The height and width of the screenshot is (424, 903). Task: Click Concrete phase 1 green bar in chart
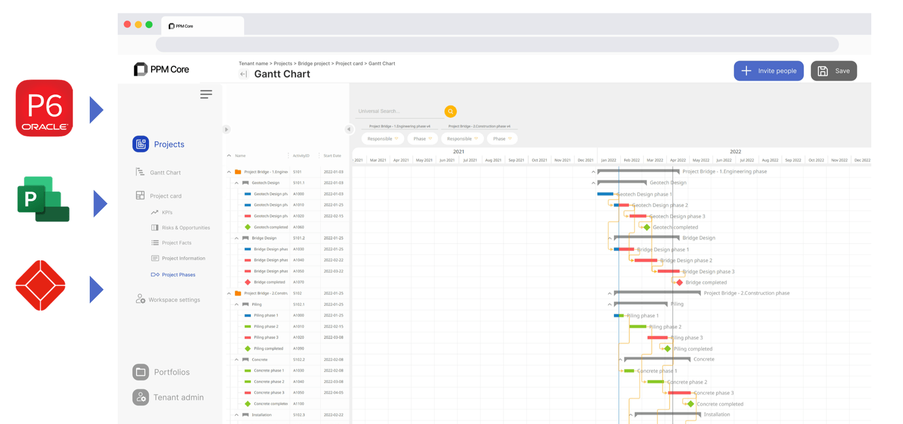coord(629,370)
